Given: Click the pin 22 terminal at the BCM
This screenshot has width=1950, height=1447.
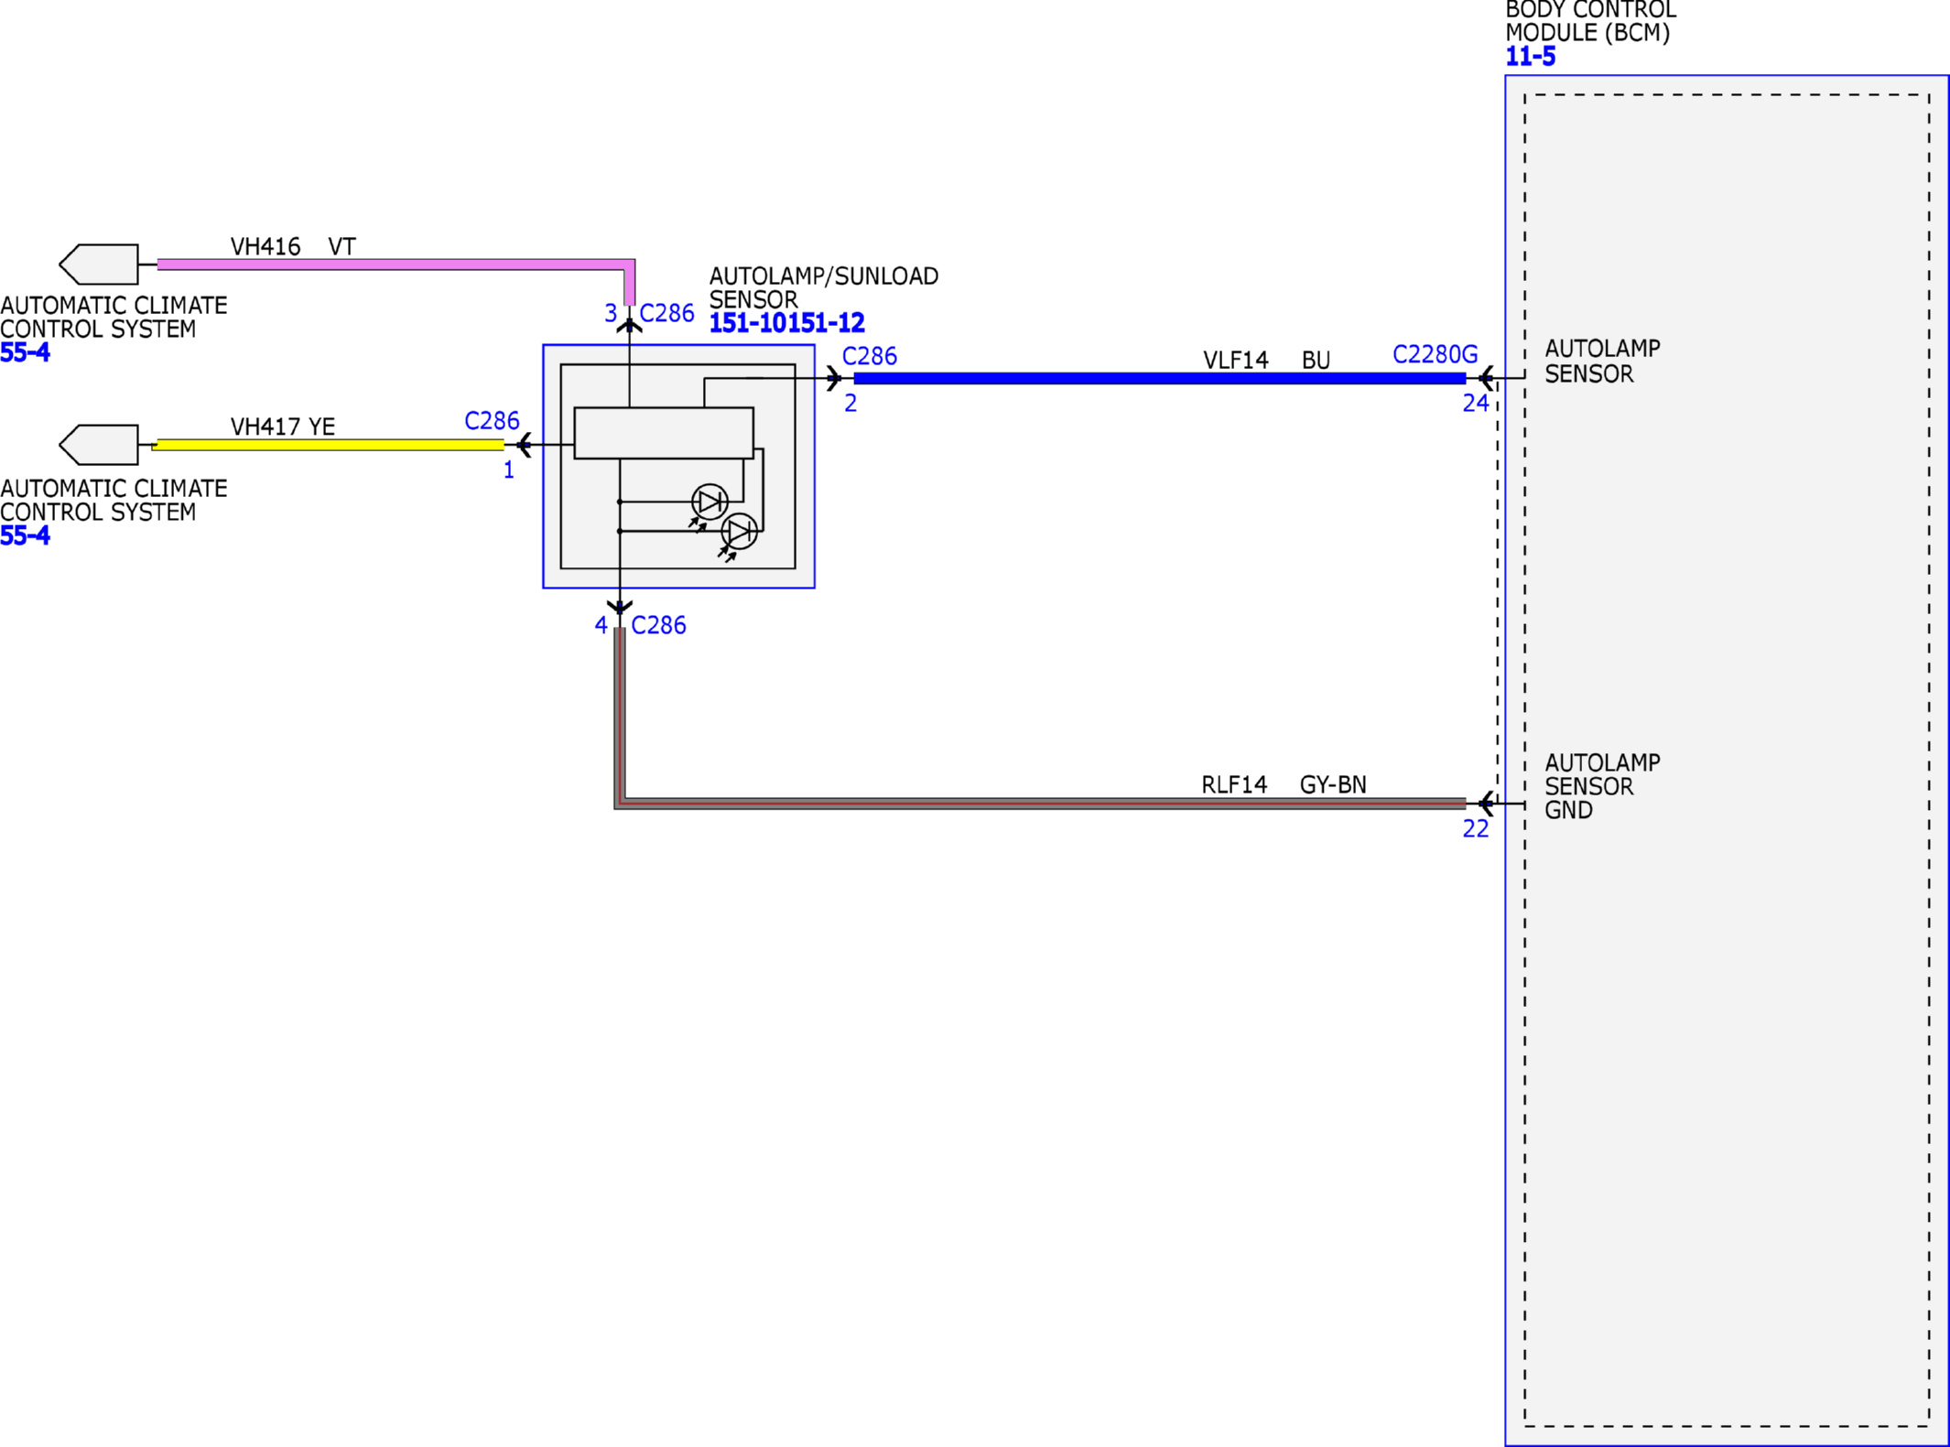Looking at the screenshot, I should 1486,804.
